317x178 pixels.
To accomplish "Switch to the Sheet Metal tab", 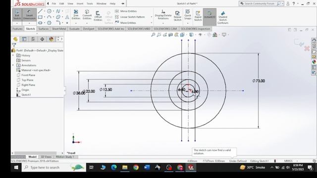I will pyautogui.click(x=59, y=29).
